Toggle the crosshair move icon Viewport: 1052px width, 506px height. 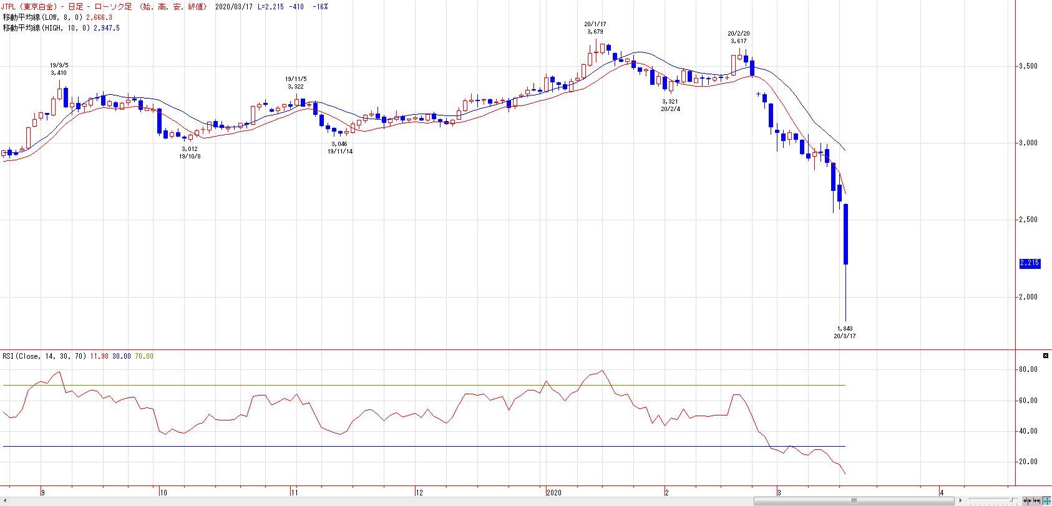1046,501
